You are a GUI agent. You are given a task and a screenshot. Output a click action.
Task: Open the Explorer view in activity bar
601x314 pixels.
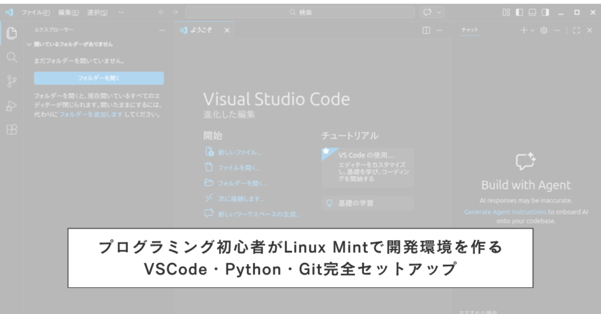(12, 34)
